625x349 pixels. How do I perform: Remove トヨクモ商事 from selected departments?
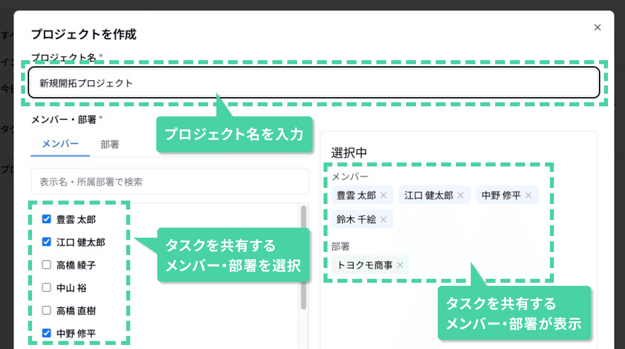(400, 265)
